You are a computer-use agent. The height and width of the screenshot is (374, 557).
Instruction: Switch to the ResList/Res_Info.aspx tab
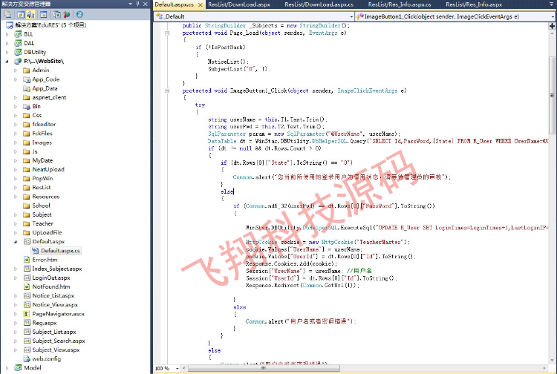[x=474, y=4]
